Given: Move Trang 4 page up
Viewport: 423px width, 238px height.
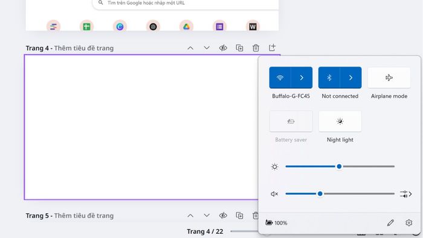Looking at the screenshot, I should coord(190,48).
